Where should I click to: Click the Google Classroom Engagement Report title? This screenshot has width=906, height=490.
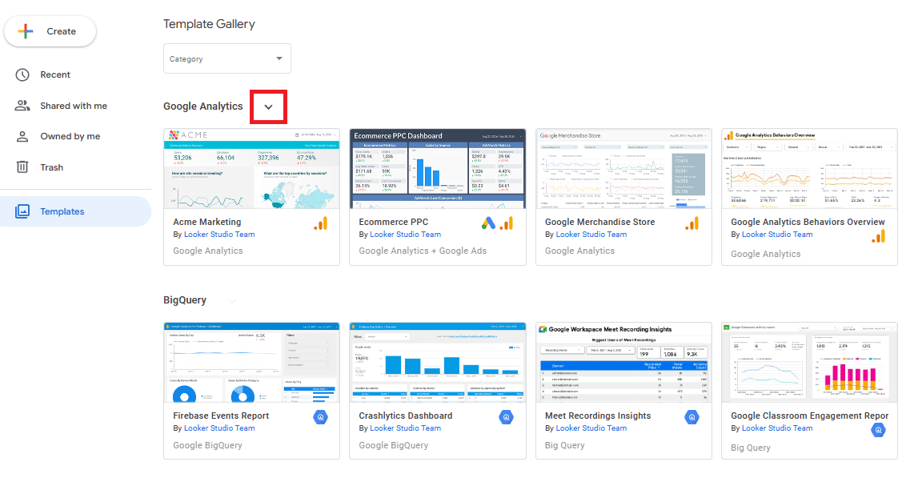click(809, 416)
